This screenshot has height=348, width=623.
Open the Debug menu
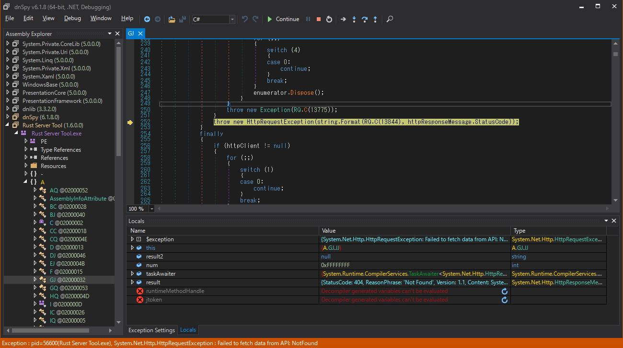[72, 18]
